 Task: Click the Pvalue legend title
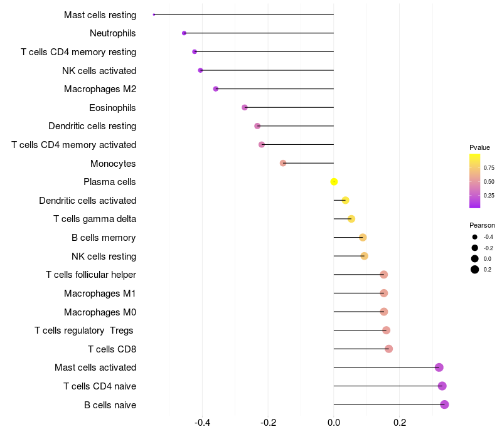[479, 147]
